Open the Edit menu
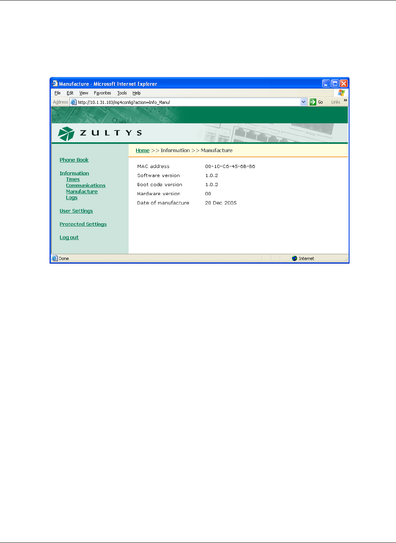The width and height of the screenshot is (396, 543). click(x=70, y=93)
